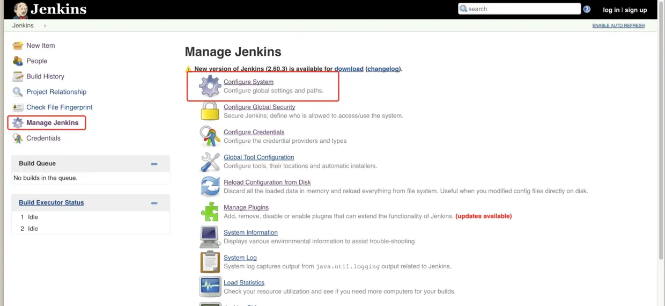Open Project Relationship from sidebar

[x=56, y=92]
